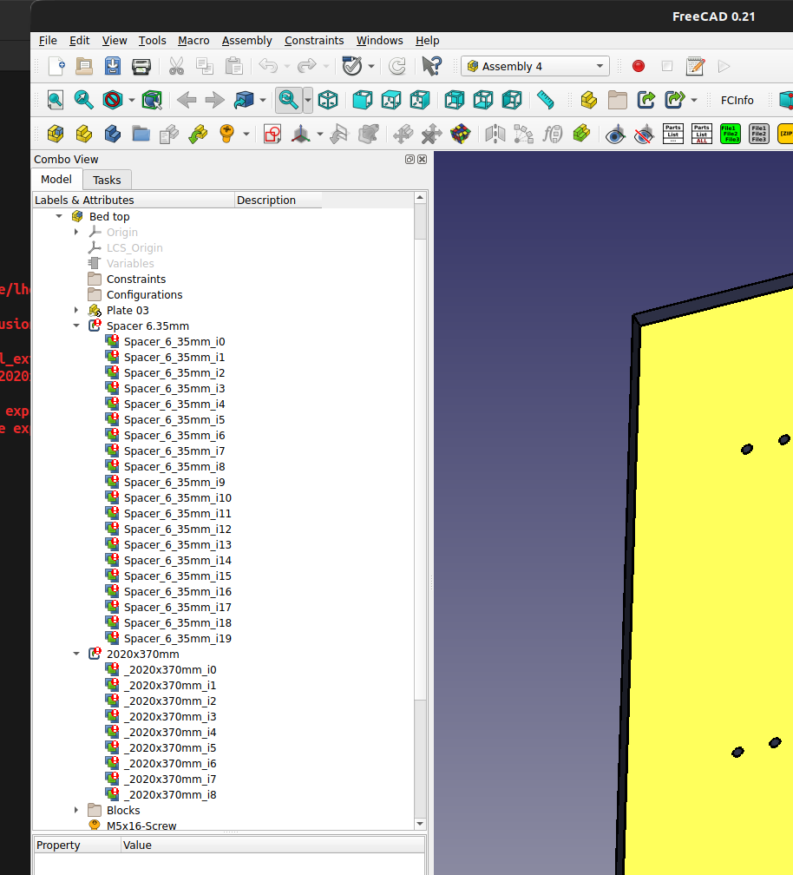Image resolution: width=793 pixels, height=875 pixels.
Task: Add a new coordinate system axes icon
Action: [x=301, y=134]
